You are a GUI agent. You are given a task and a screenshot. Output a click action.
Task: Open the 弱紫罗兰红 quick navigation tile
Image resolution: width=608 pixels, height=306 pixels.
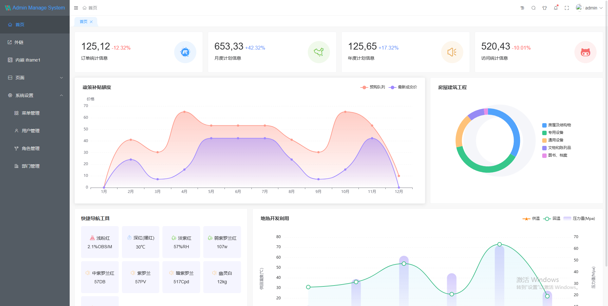point(222,242)
